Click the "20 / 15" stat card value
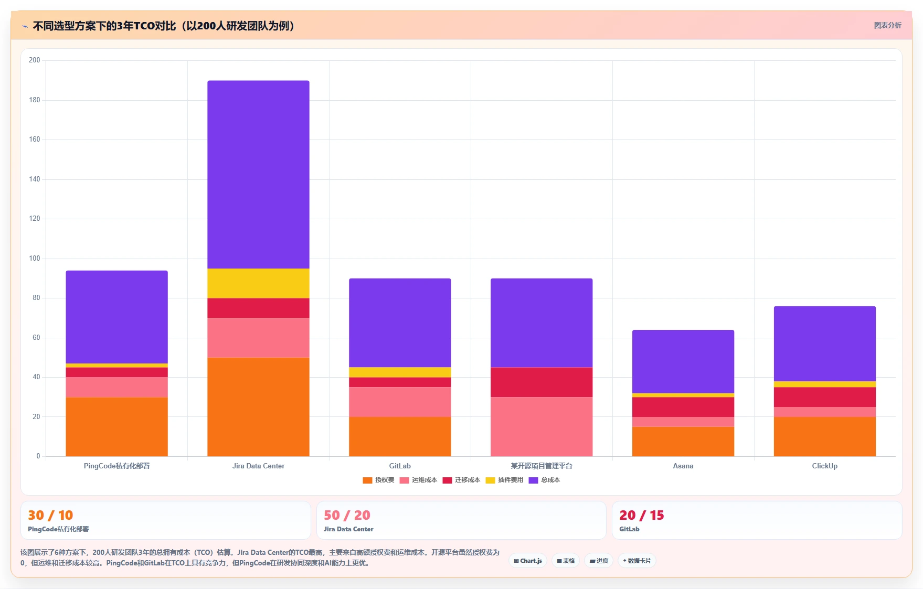The height and width of the screenshot is (589, 923). click(642, 515)
